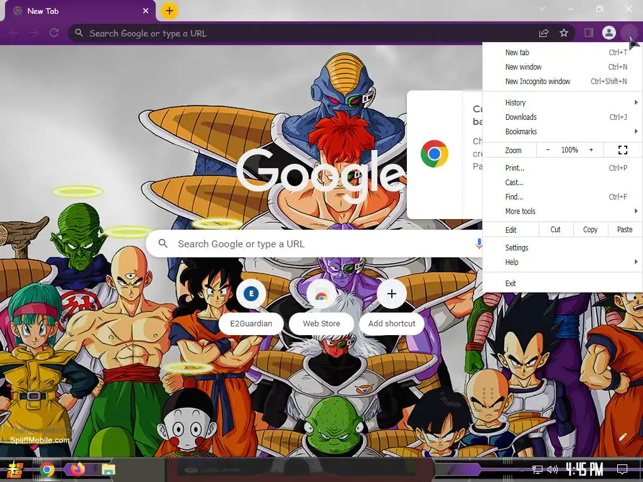This screenshot has width=643, height=482.
Task: Open Settings from the menu
Action: (563, 247)
